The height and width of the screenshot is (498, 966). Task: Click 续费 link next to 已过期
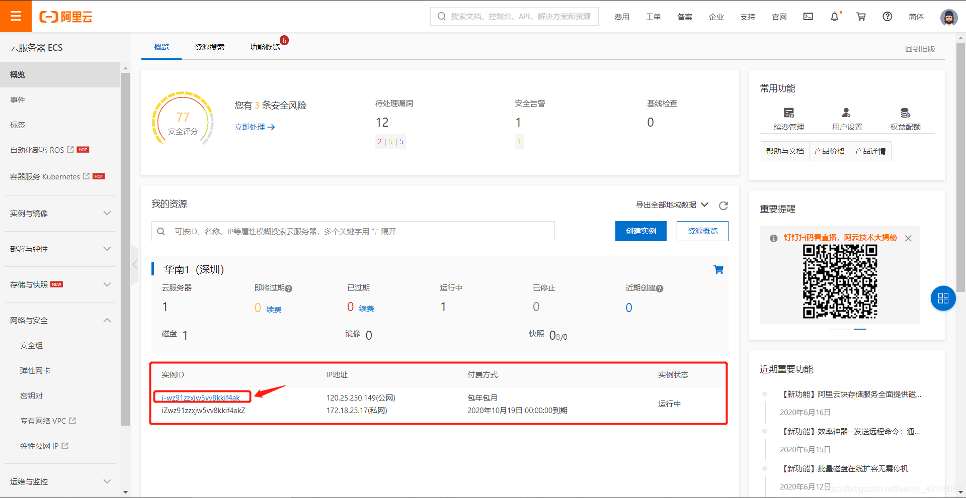click(366, 308)
